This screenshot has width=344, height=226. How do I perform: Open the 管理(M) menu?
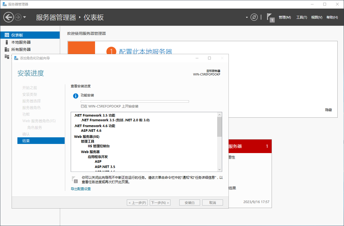285,17
